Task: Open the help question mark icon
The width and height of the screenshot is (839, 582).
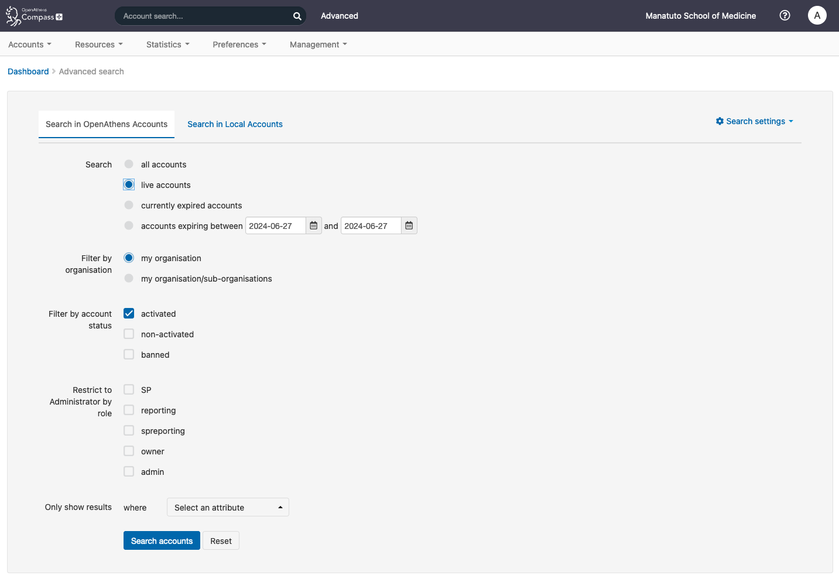Action: pyautogui.click(x=785, y=15)
